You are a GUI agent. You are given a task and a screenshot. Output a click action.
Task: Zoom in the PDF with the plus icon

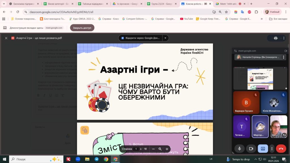click(167, 149)
